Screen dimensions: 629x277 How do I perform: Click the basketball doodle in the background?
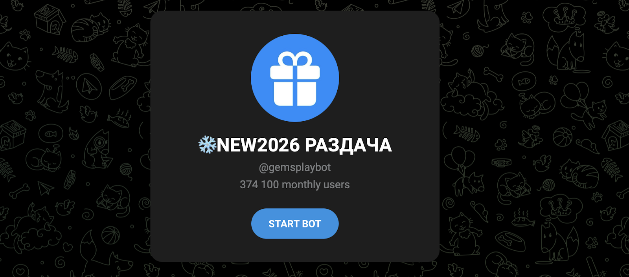coord(111,235)
